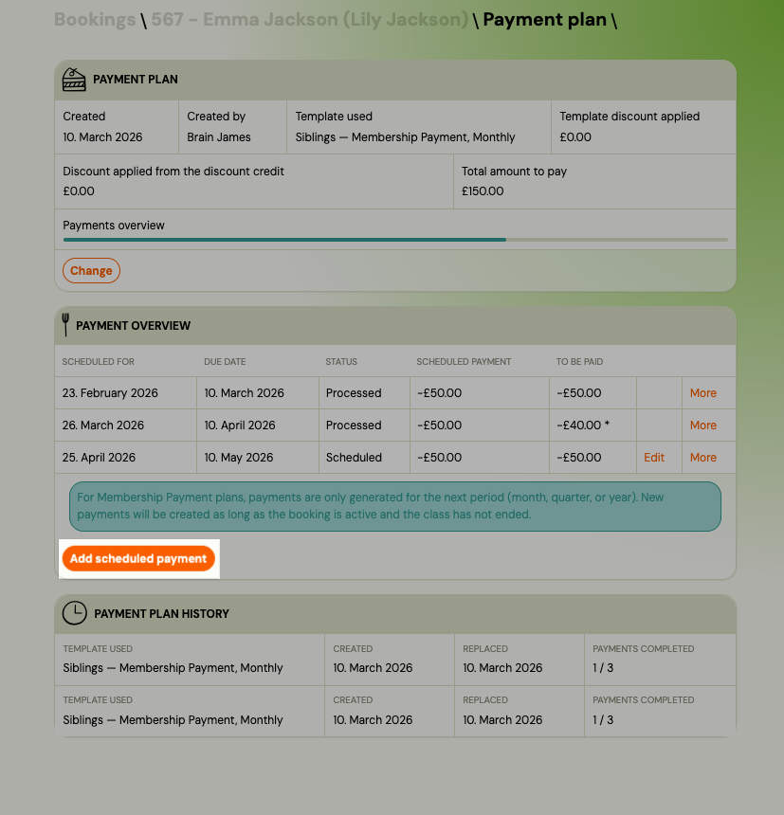
Task: Open More for the 26. March 2026 payment
Action: pyautogui.click(x=702, y=425)
